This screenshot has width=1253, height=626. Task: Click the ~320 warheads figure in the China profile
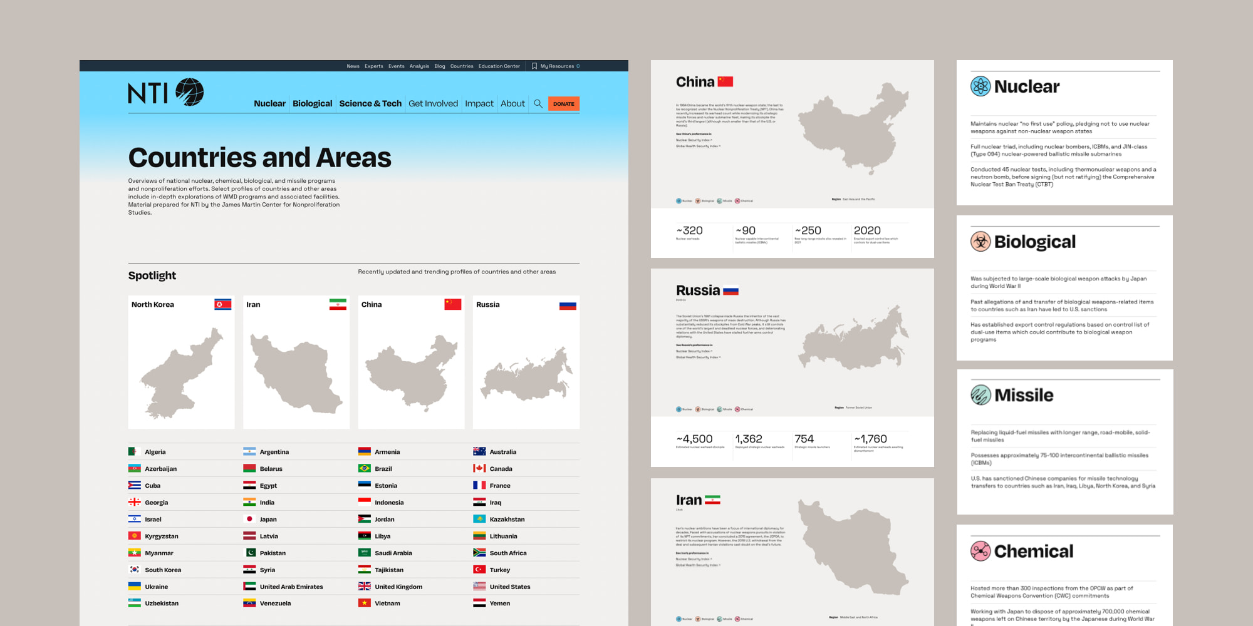[690, 230]
